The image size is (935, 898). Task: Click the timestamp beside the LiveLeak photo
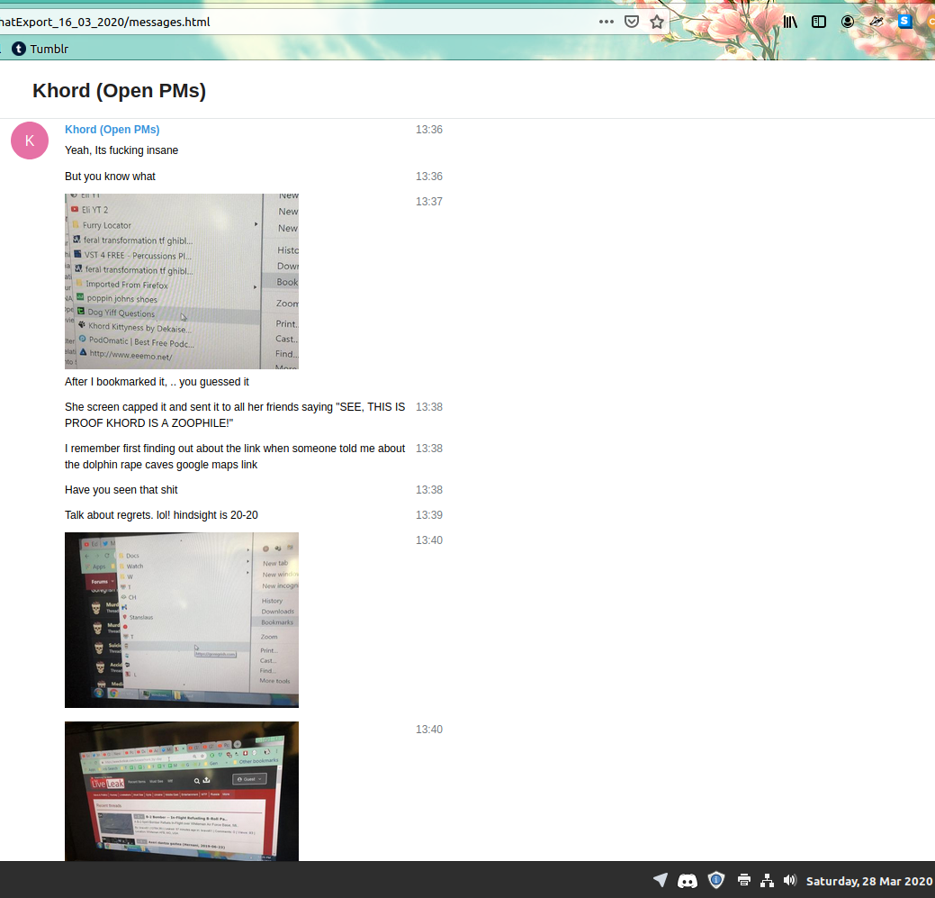click(429, 730)
